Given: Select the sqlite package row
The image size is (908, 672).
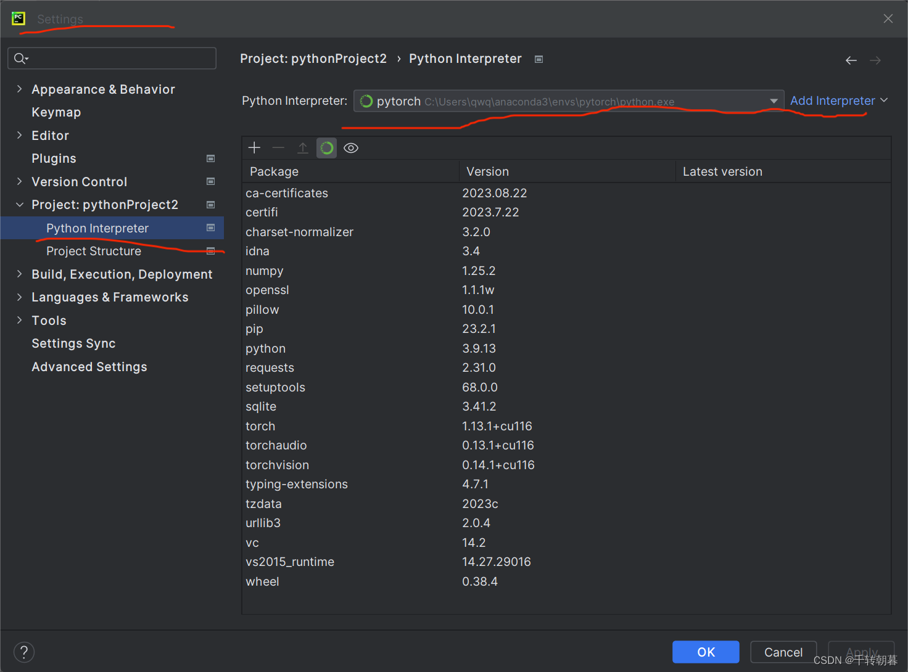Looking at the screenshot, I should 566,406.
